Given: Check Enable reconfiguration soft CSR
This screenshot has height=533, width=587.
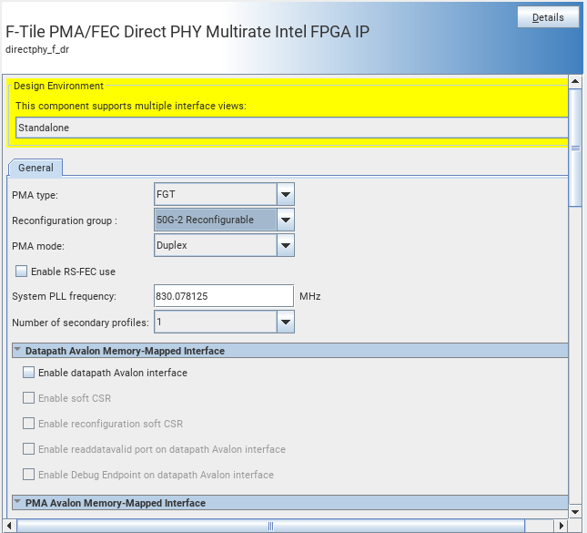Looking at the screenshot, I should click(29, 424).
